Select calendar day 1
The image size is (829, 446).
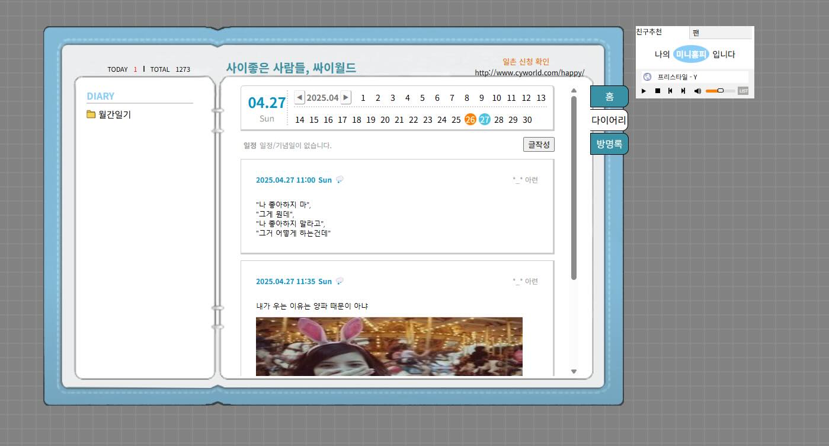pos(363,98)
